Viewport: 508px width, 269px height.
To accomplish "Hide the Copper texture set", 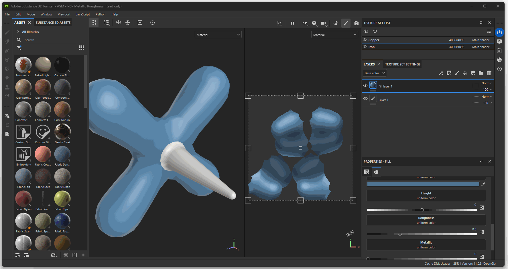I will click(x=365, y=40).
